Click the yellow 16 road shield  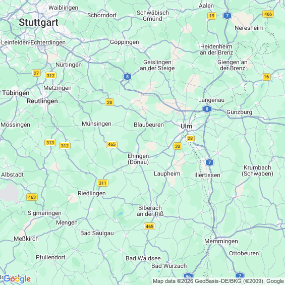(x=266, y=77)
